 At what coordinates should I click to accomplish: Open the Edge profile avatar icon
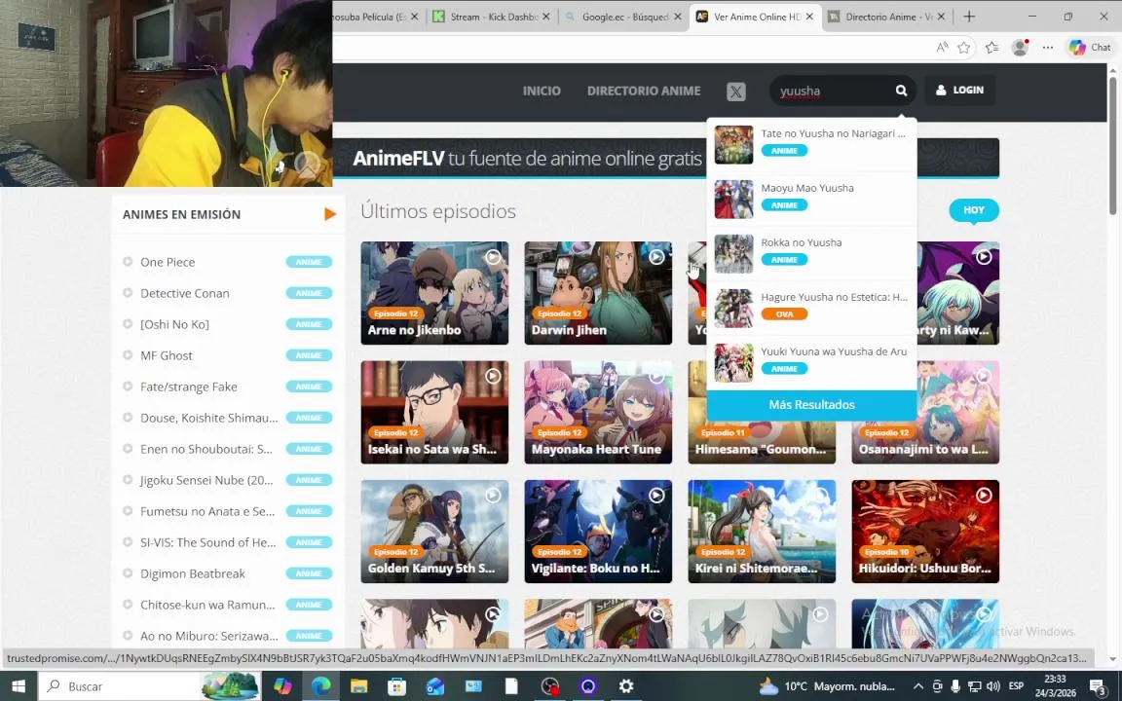(1020, 47)
